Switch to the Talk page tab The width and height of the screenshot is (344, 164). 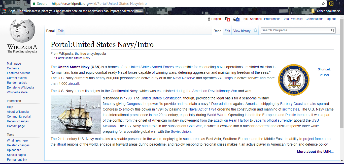pyautogui.click(x=61, y=31)
